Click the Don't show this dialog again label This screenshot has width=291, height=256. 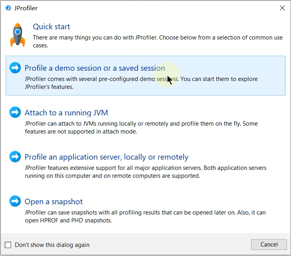[52, 245]
